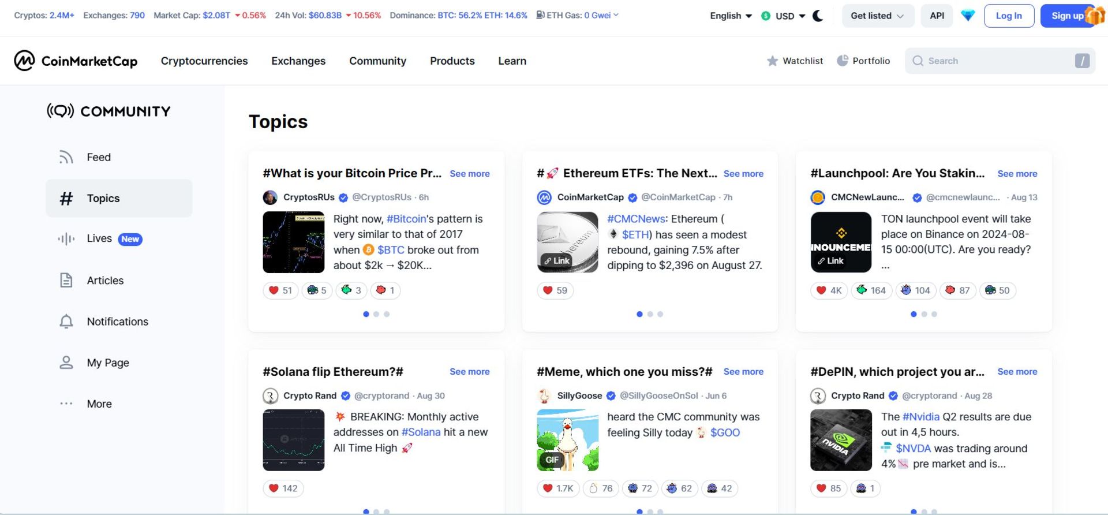
Task: Go to My Page profile icon
Action: coord(66,363)
